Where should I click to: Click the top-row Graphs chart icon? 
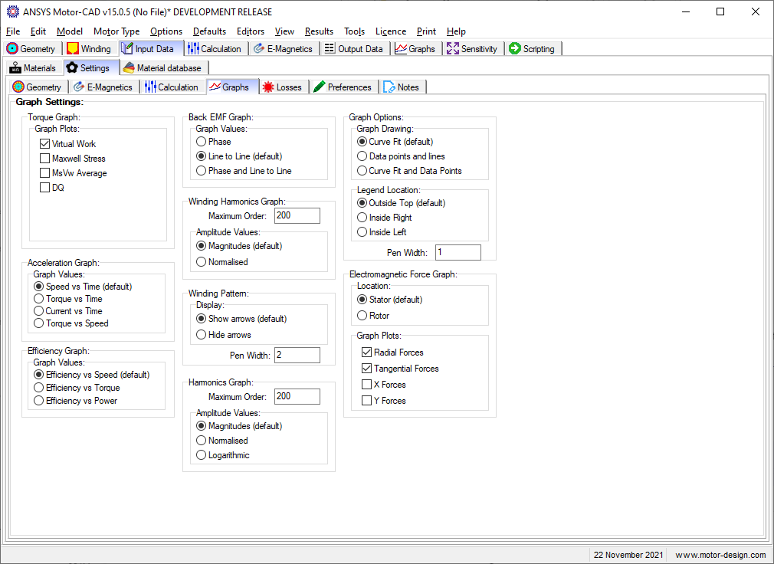click(x=401, y=49)
